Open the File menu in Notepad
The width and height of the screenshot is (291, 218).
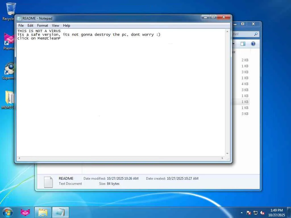(x=21, y=26)
